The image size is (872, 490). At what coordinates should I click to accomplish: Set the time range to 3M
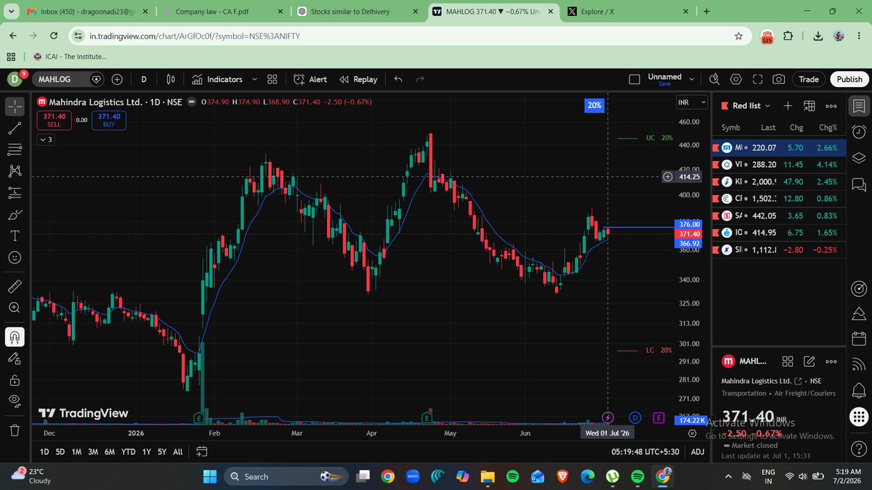click(93, 452)
